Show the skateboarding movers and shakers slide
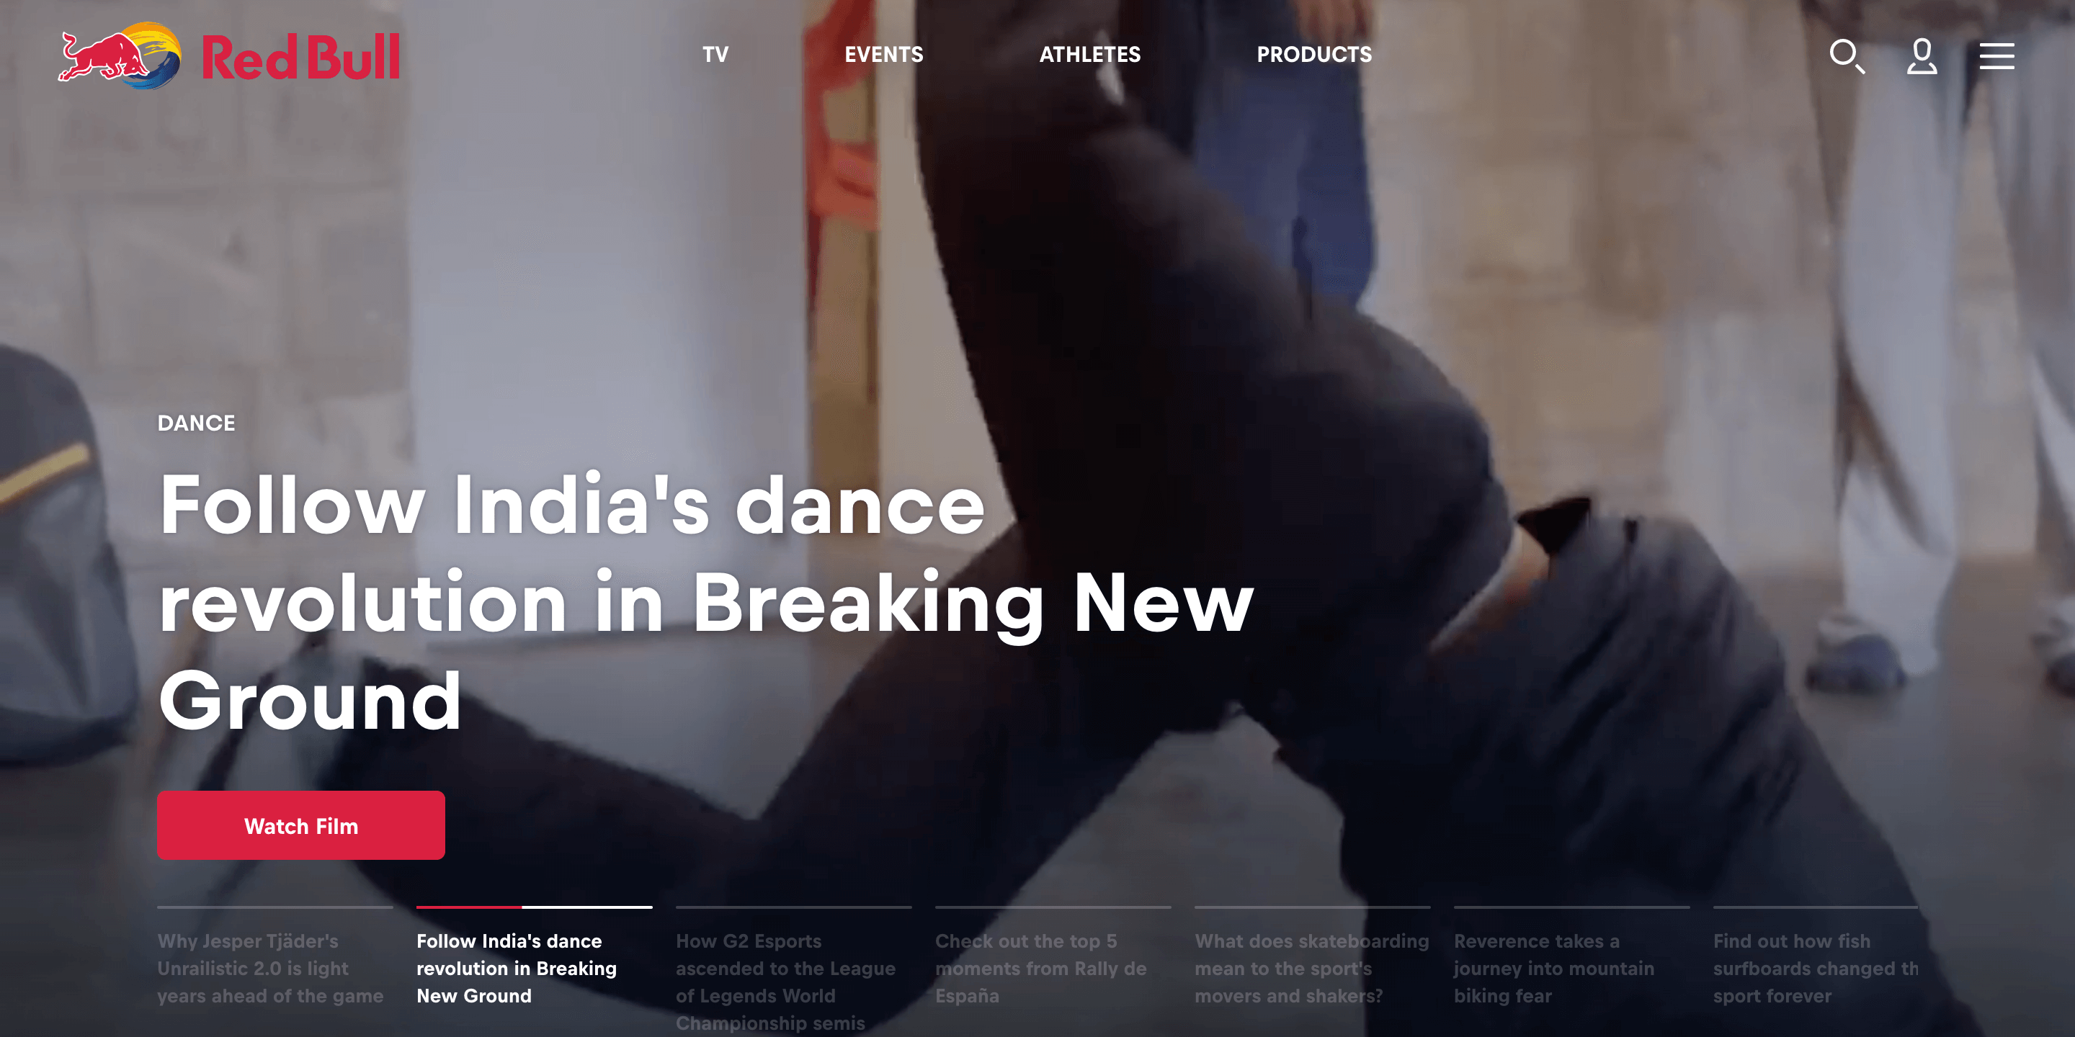This screenshot has width=2075, height=1037. point(1312,968)
